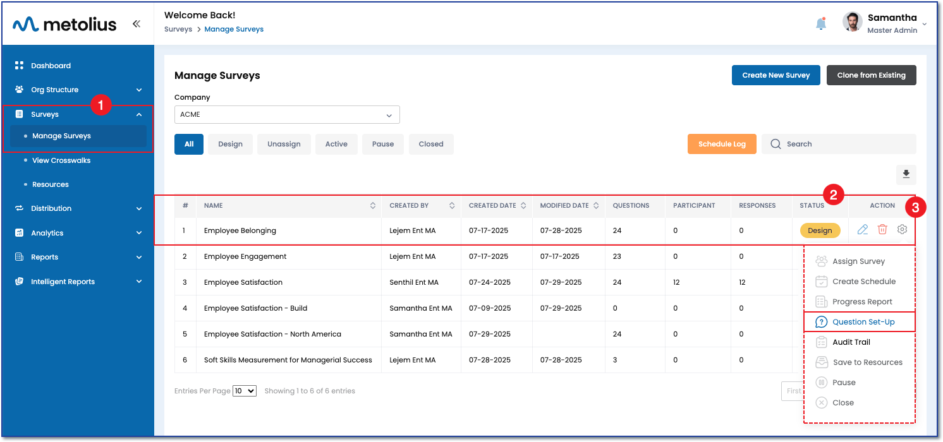Image resolution: width=943 pixels, height=442 pixels.
Task: Click the notification bell icon
Action: coord(821,24)
